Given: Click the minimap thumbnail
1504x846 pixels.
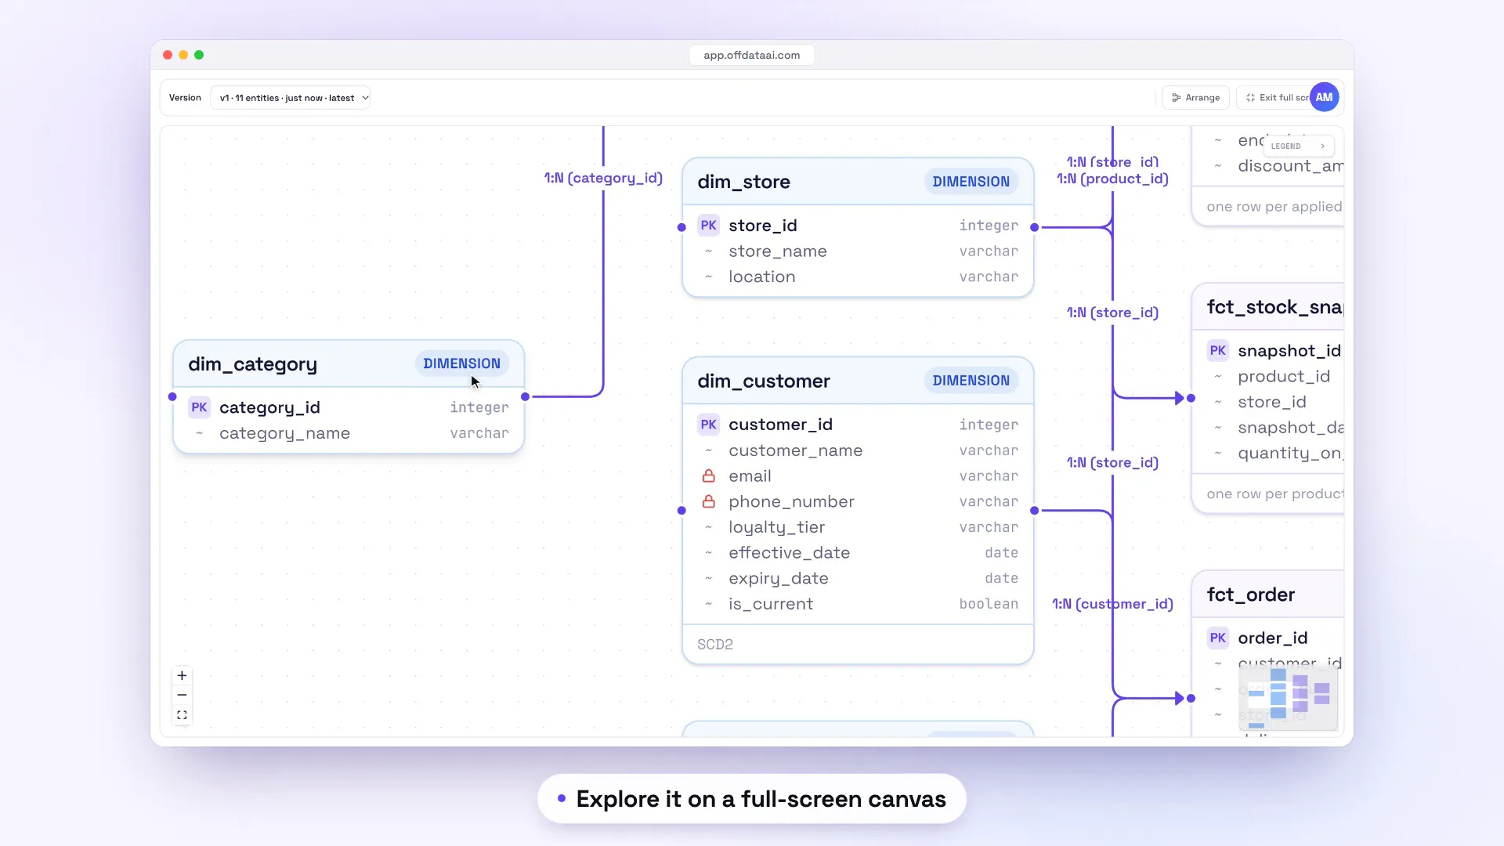Looking at the screenshot, I should (x=1288, y=699).
